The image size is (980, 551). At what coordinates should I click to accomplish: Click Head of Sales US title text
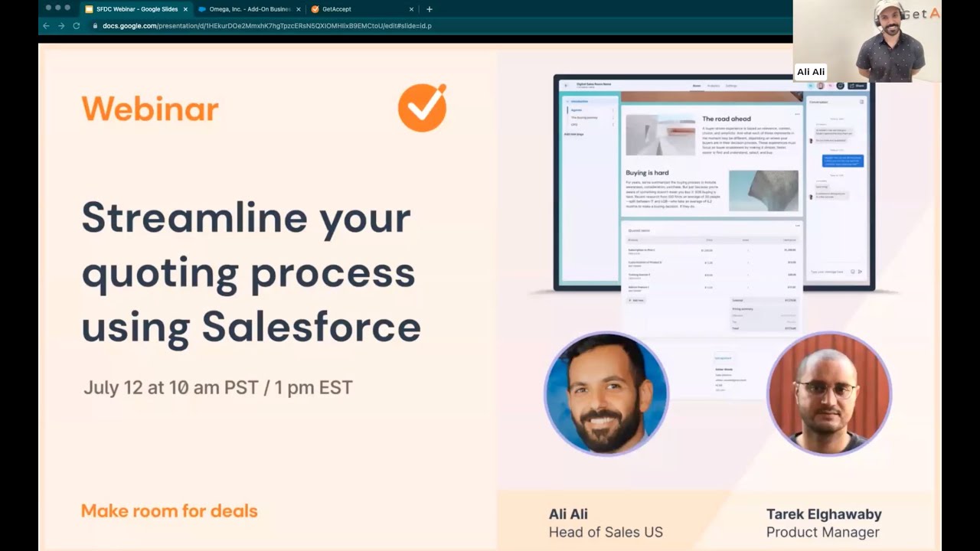(x=606, y=532)
